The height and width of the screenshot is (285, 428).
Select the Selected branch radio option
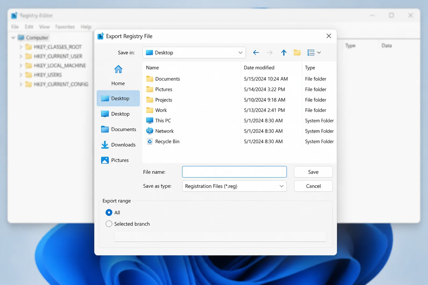tap(109, 224)
